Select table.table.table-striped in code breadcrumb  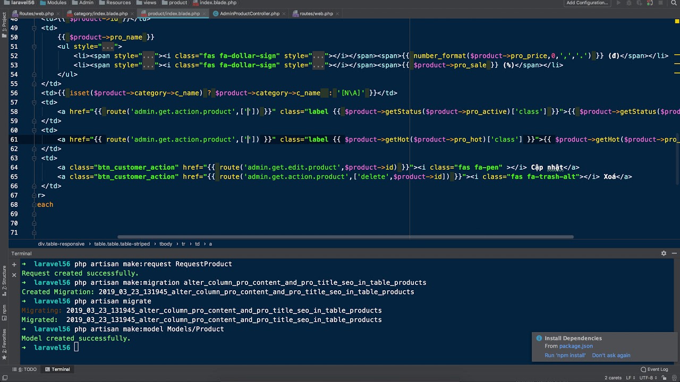(x=122, y=244)
